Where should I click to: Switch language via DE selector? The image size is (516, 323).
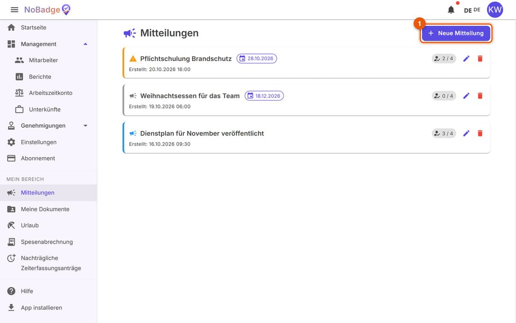point(472,10)
